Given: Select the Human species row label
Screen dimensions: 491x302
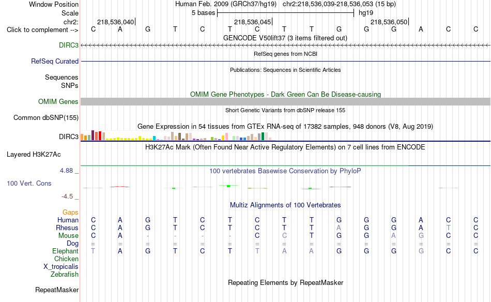Looking at the screenshot, I should (x=68, y=220).
